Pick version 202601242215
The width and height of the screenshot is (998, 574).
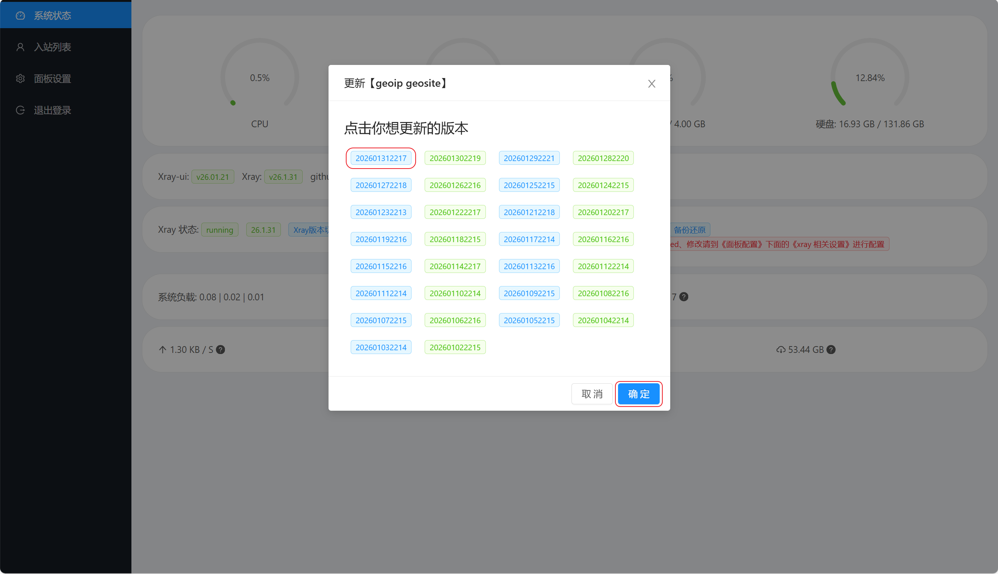(603, 185)
